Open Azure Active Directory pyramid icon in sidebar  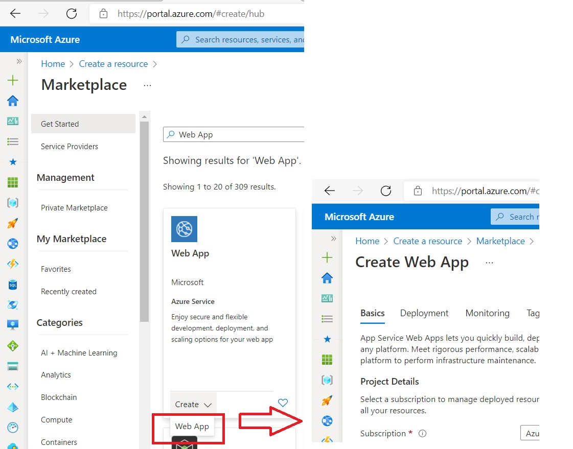click(13, 407)
